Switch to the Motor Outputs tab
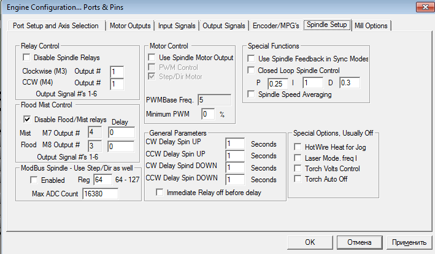The image size is (435, 254). pyautogui.click(x=130, y=26)
